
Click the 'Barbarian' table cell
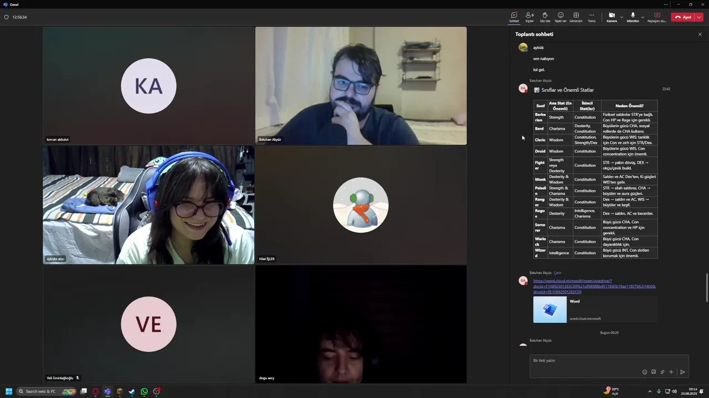click(x=540, y=117)
